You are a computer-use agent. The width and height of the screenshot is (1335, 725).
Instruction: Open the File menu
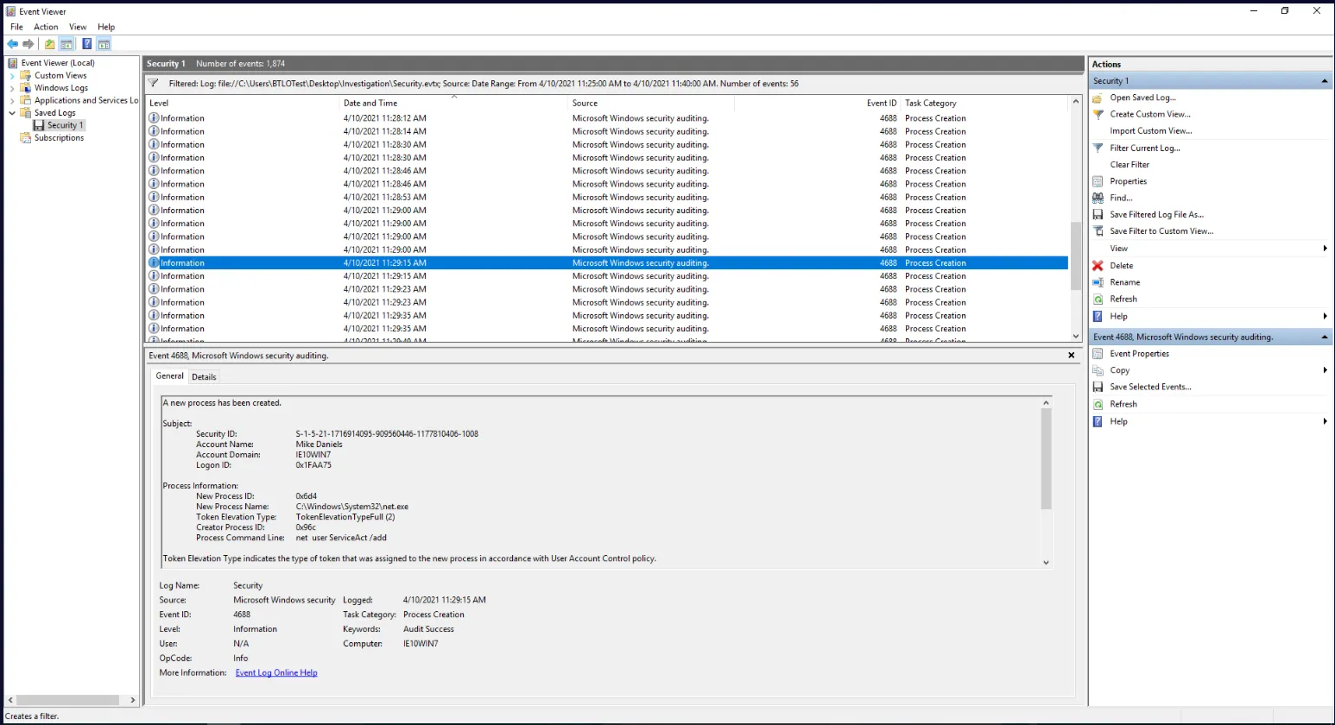point(16,28)
